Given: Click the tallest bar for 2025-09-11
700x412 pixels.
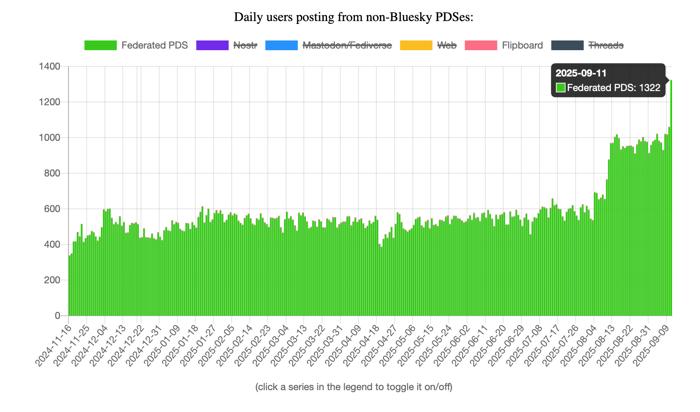Looking at the screenshot, I should [671, 202].
